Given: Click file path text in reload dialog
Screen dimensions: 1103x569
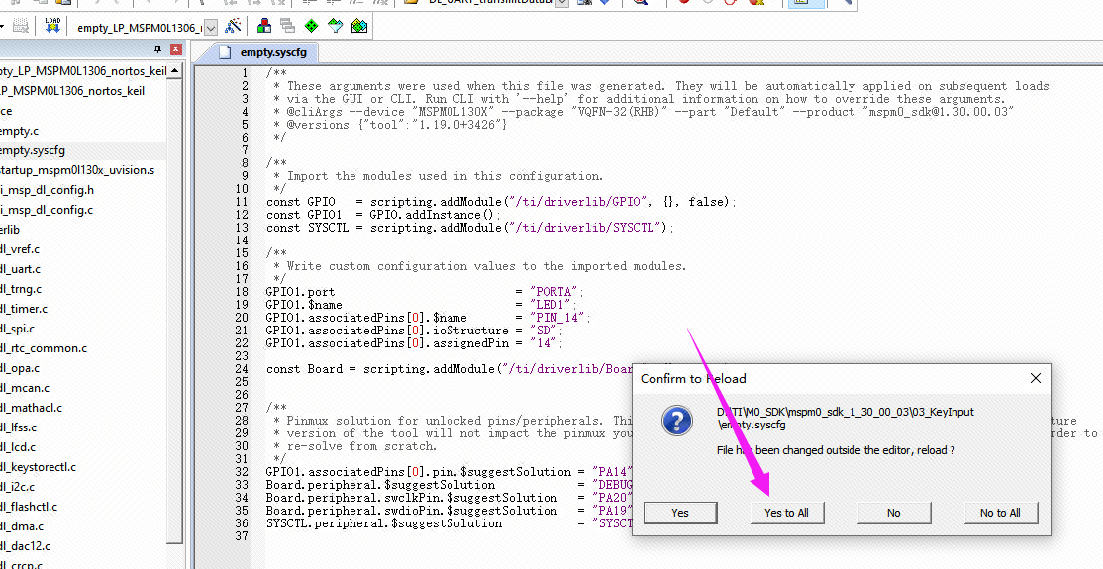Looking at the screenshot, I should [845, 418].
